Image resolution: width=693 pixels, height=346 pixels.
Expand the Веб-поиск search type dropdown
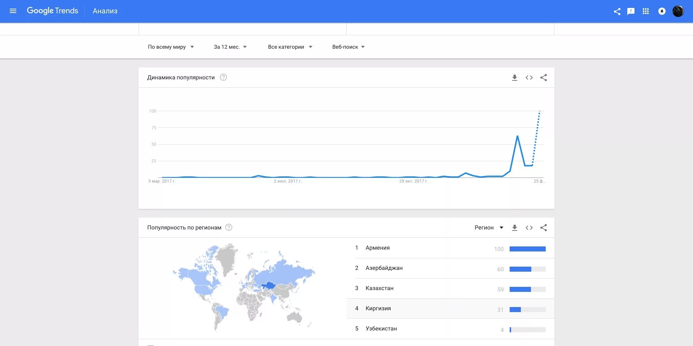click(x=349, y=47)
